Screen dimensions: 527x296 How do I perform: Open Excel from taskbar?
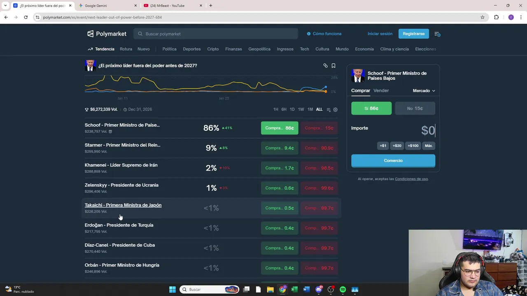[x=294, y=289]
